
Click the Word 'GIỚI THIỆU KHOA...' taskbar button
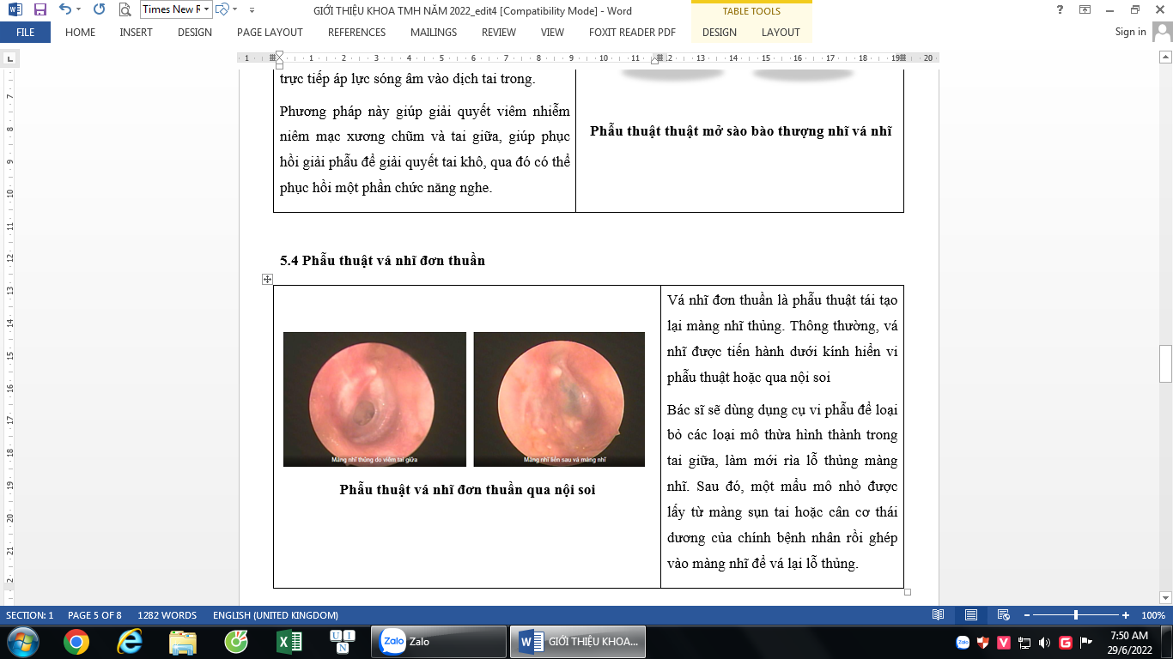point(578,642)
